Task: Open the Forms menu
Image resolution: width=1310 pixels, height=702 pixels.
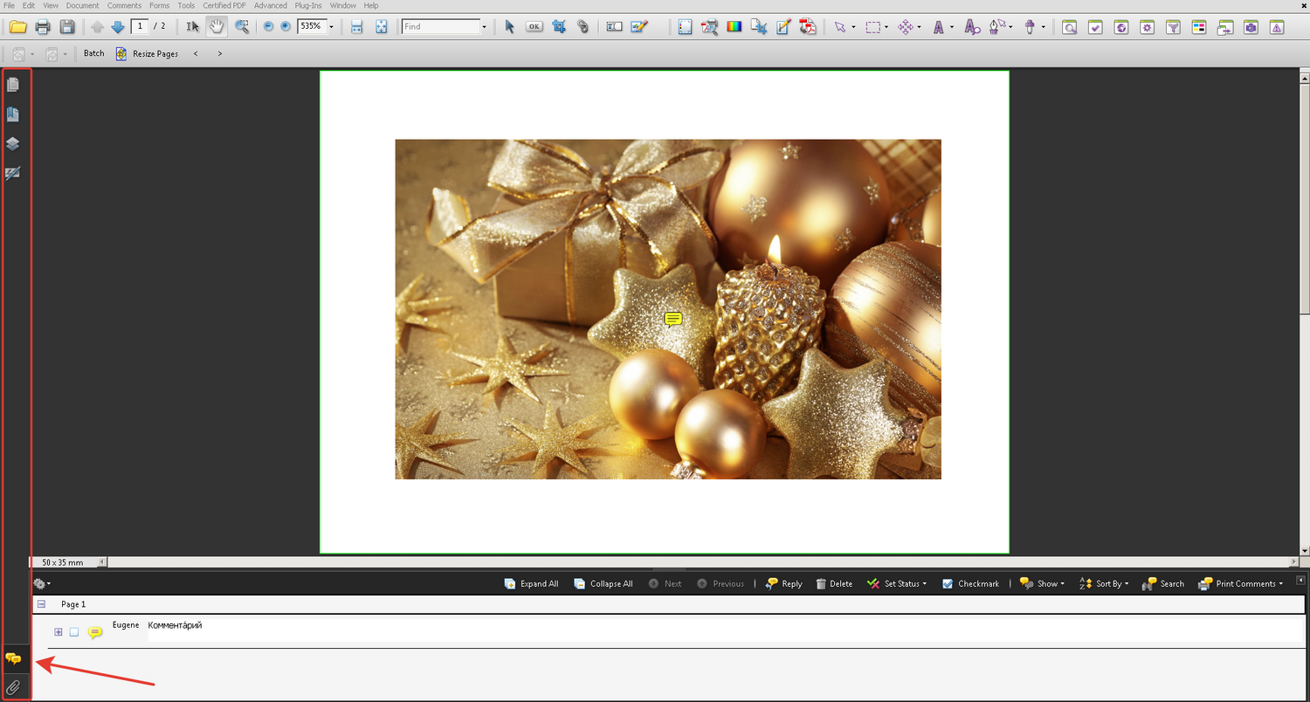Action: pyautogui.click(x=159, y=5)
